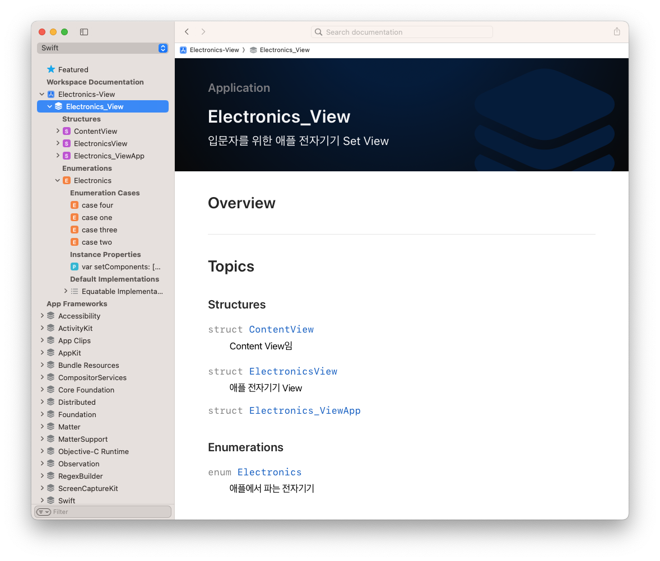Click Electronics-View in the breadcrumb
The image size is (660, 561).
click(214, 50)
